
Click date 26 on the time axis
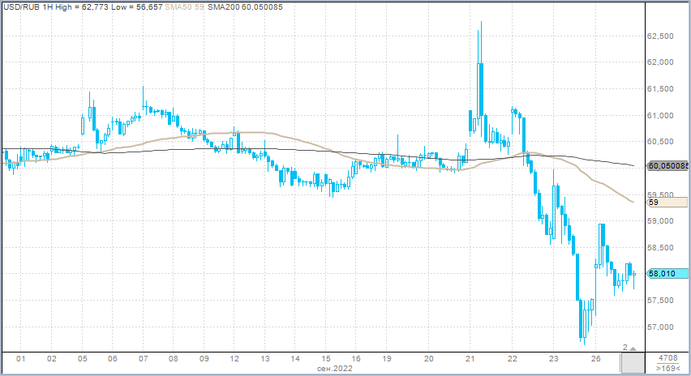click(x=595, y=358)
